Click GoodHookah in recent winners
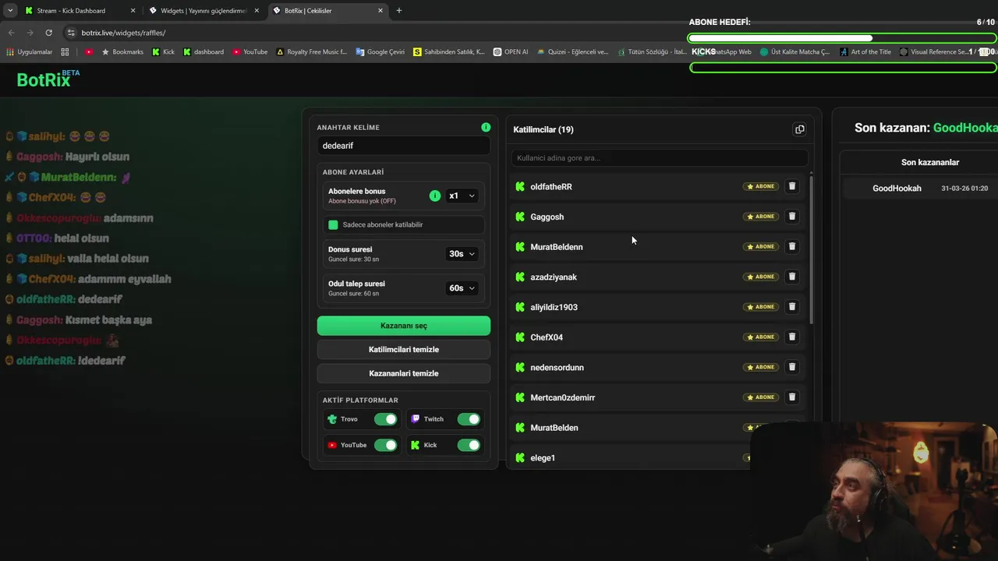Image resolution: width=998 pixels, height=561 pixels. tap(897, 189)
